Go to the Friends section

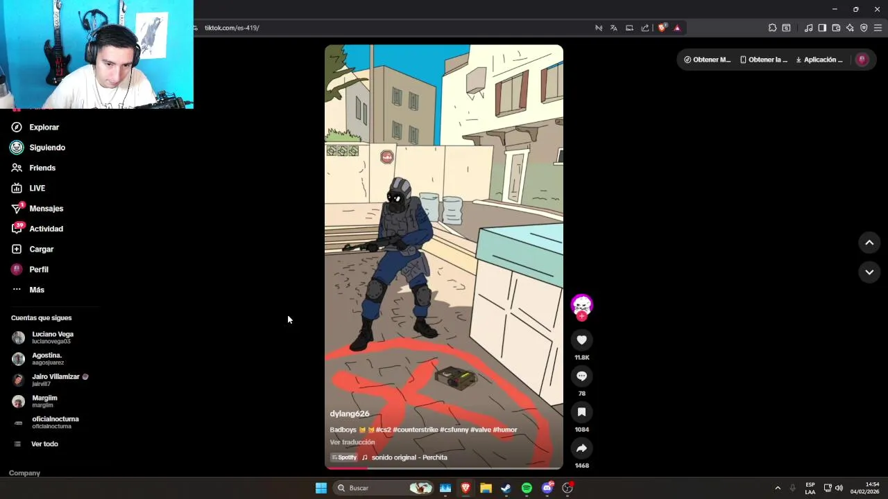[33, 168]
